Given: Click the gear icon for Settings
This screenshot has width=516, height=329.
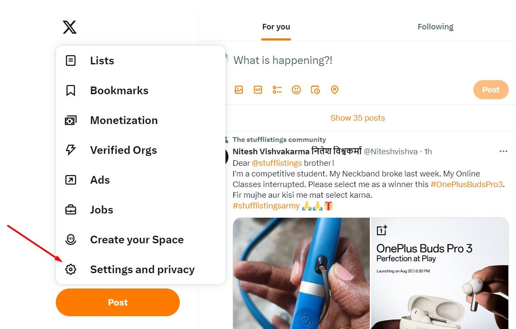Looking at the screenshot, I should (x=71, y=269).
